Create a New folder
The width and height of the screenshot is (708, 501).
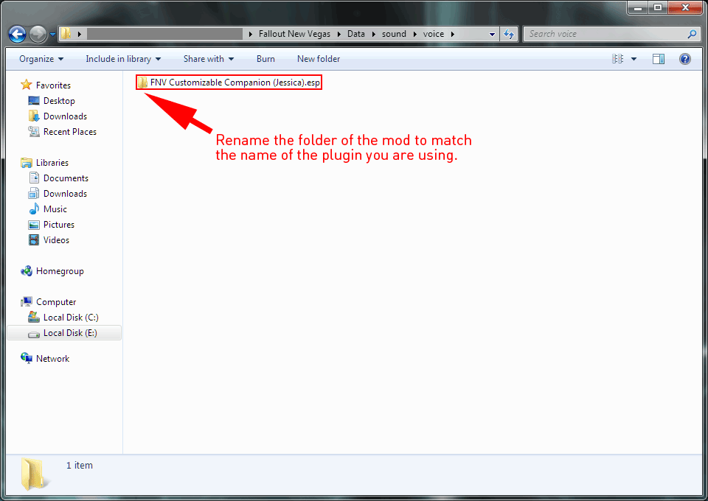[x=319, y=59]
